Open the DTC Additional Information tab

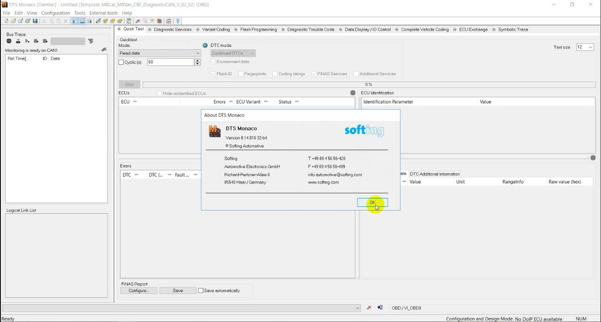[434, 174]
